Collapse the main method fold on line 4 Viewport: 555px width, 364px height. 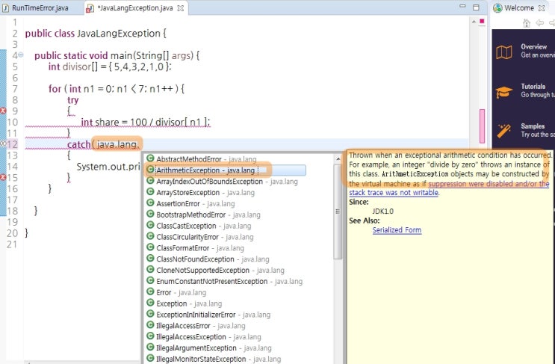(x=20, y=55)
